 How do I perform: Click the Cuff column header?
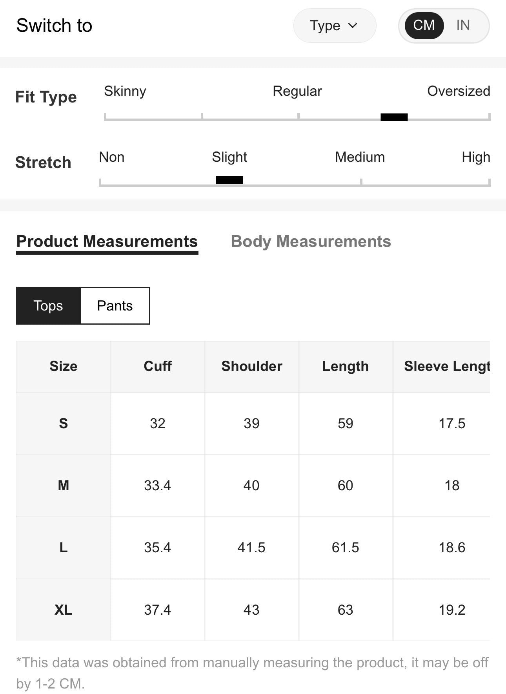[x=158, y=366]
